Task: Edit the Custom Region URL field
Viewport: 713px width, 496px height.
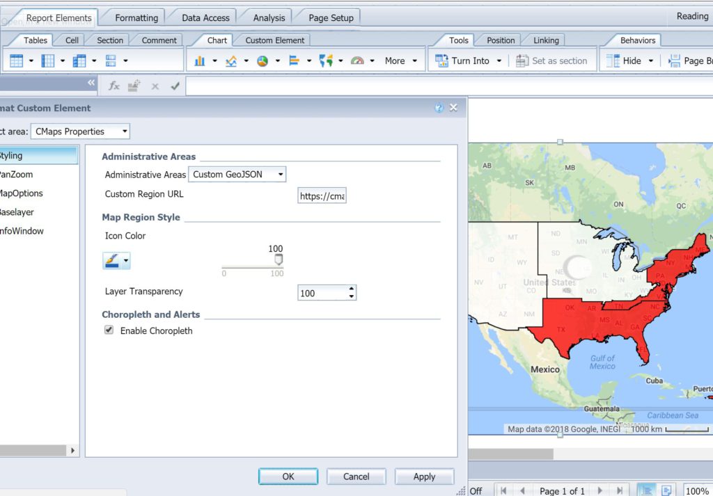Action: coord(322,195)
